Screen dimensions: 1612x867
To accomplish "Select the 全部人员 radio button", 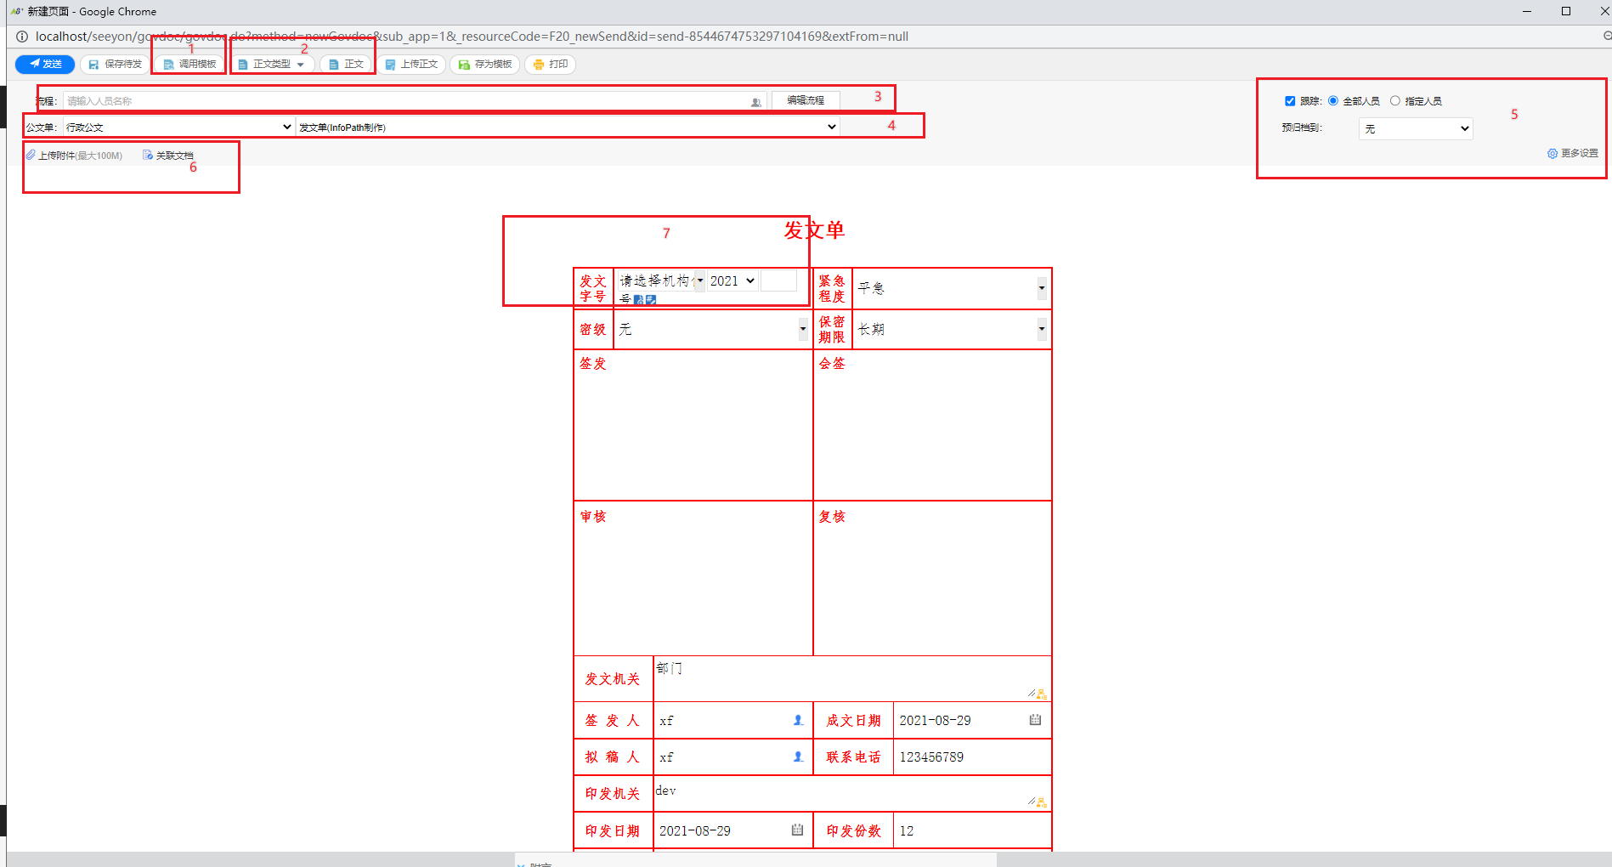I will coord(1333,101).
